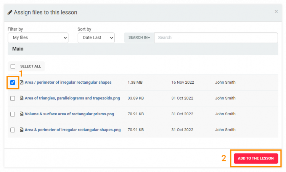Open Area / perimeter of irregular rectangular shapes
The height and width of the screenshot is (172, 286).
tap(68, 82)
